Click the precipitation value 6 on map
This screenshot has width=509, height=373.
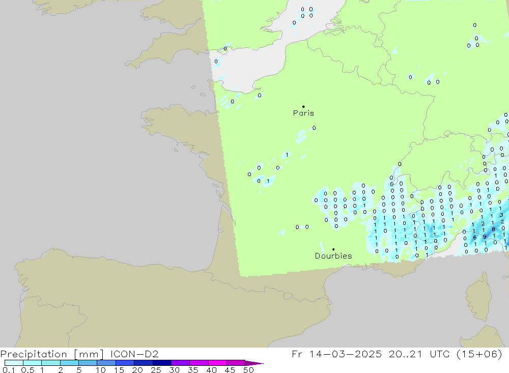pyautogui.click(x=474, y=238)
